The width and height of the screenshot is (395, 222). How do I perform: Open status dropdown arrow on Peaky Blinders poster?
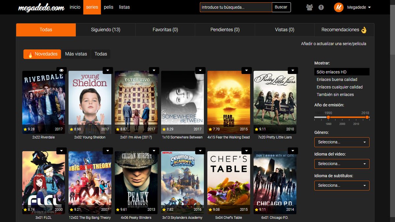coord(154,151)
